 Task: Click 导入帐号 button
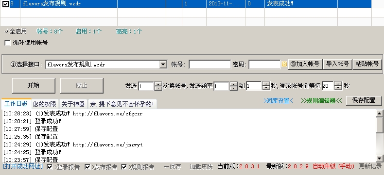pos(338,64)
